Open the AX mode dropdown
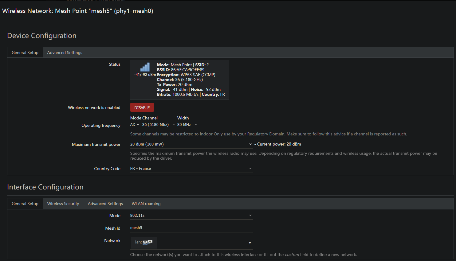The width and height of the screenshot is (456, 261). [x=135, y=125]
